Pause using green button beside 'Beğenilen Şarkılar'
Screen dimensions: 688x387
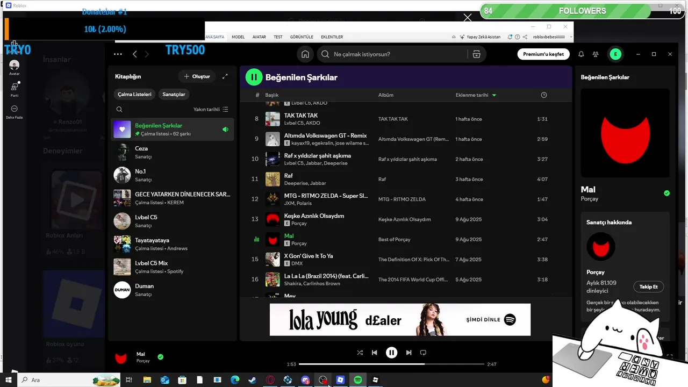click(254, 77)
